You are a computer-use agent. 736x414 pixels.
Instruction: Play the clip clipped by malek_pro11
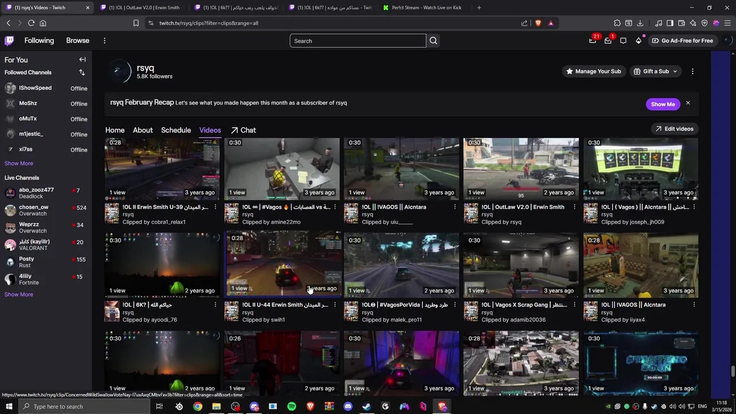401,265
